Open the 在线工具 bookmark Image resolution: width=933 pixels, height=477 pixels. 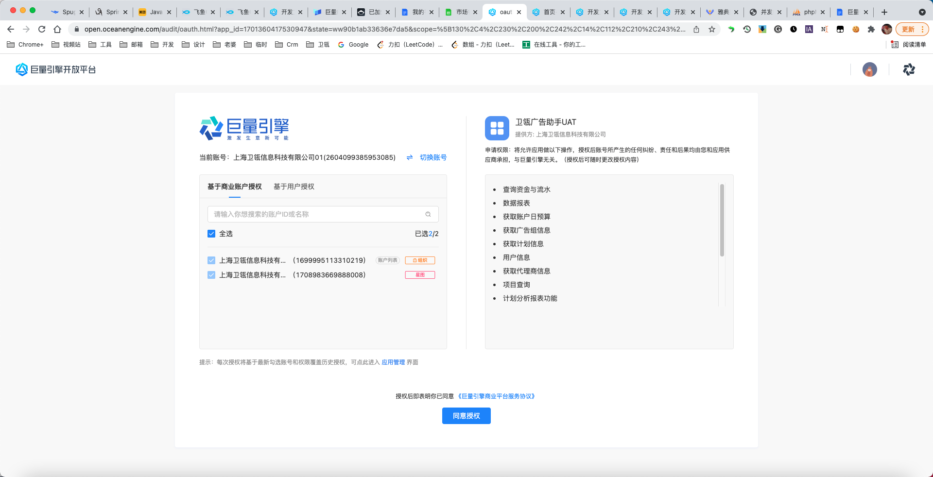554,44
